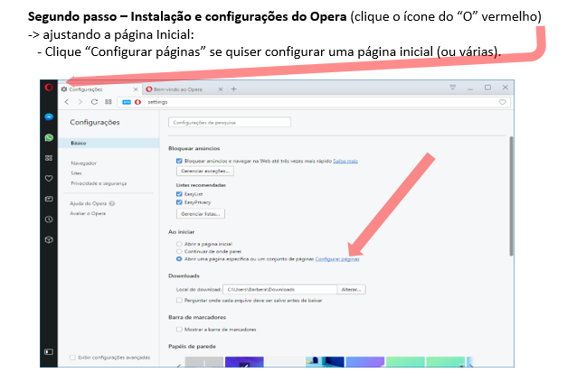Select the purple wallpaper thumbnail
The height and width of the screenshot is (382, 567).
click(244, 362)
